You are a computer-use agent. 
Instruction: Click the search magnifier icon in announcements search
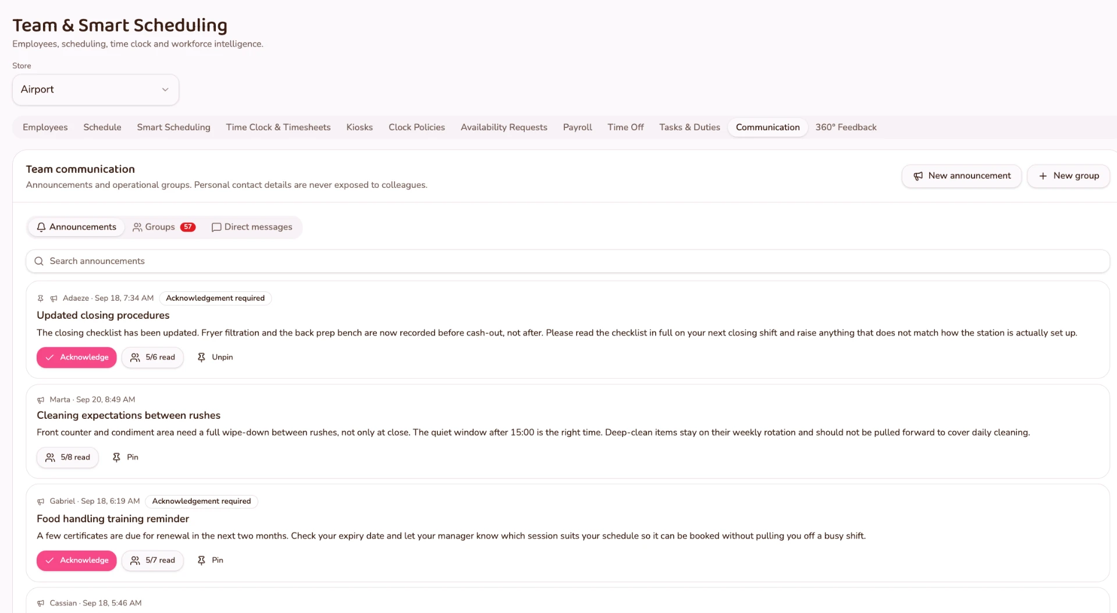pyautogui.click(x=39, y=261)
